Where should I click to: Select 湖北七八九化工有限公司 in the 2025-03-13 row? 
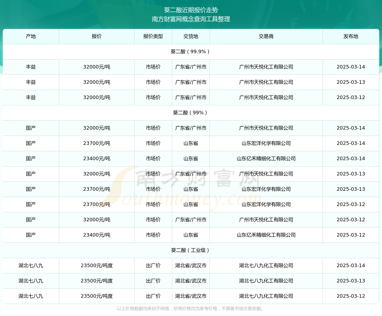pyautogui.click(x=266, y=281)
